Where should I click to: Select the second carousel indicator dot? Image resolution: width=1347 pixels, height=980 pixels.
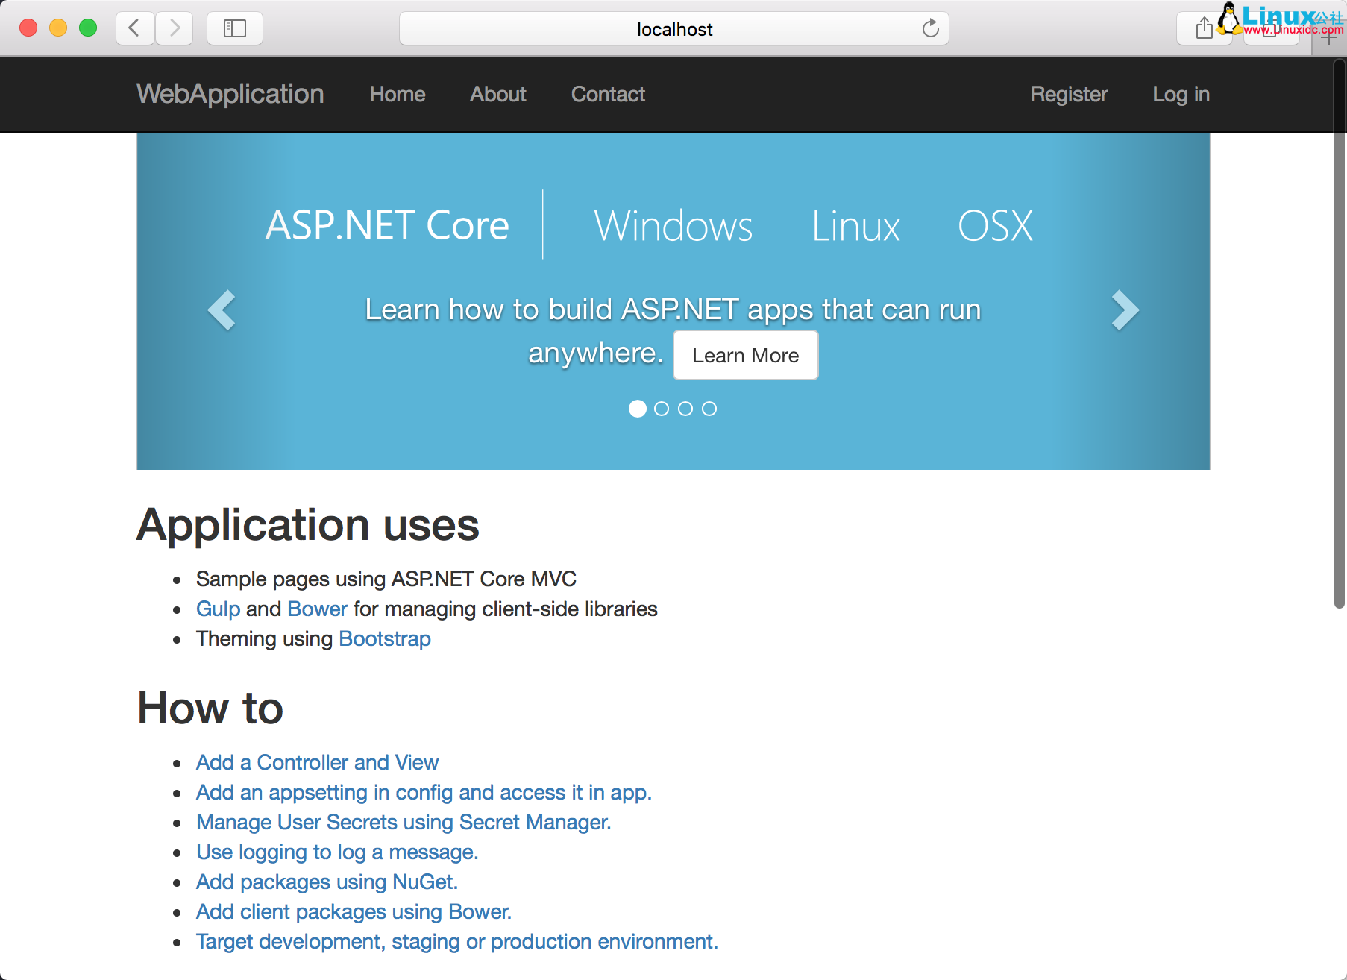[661, 409]
